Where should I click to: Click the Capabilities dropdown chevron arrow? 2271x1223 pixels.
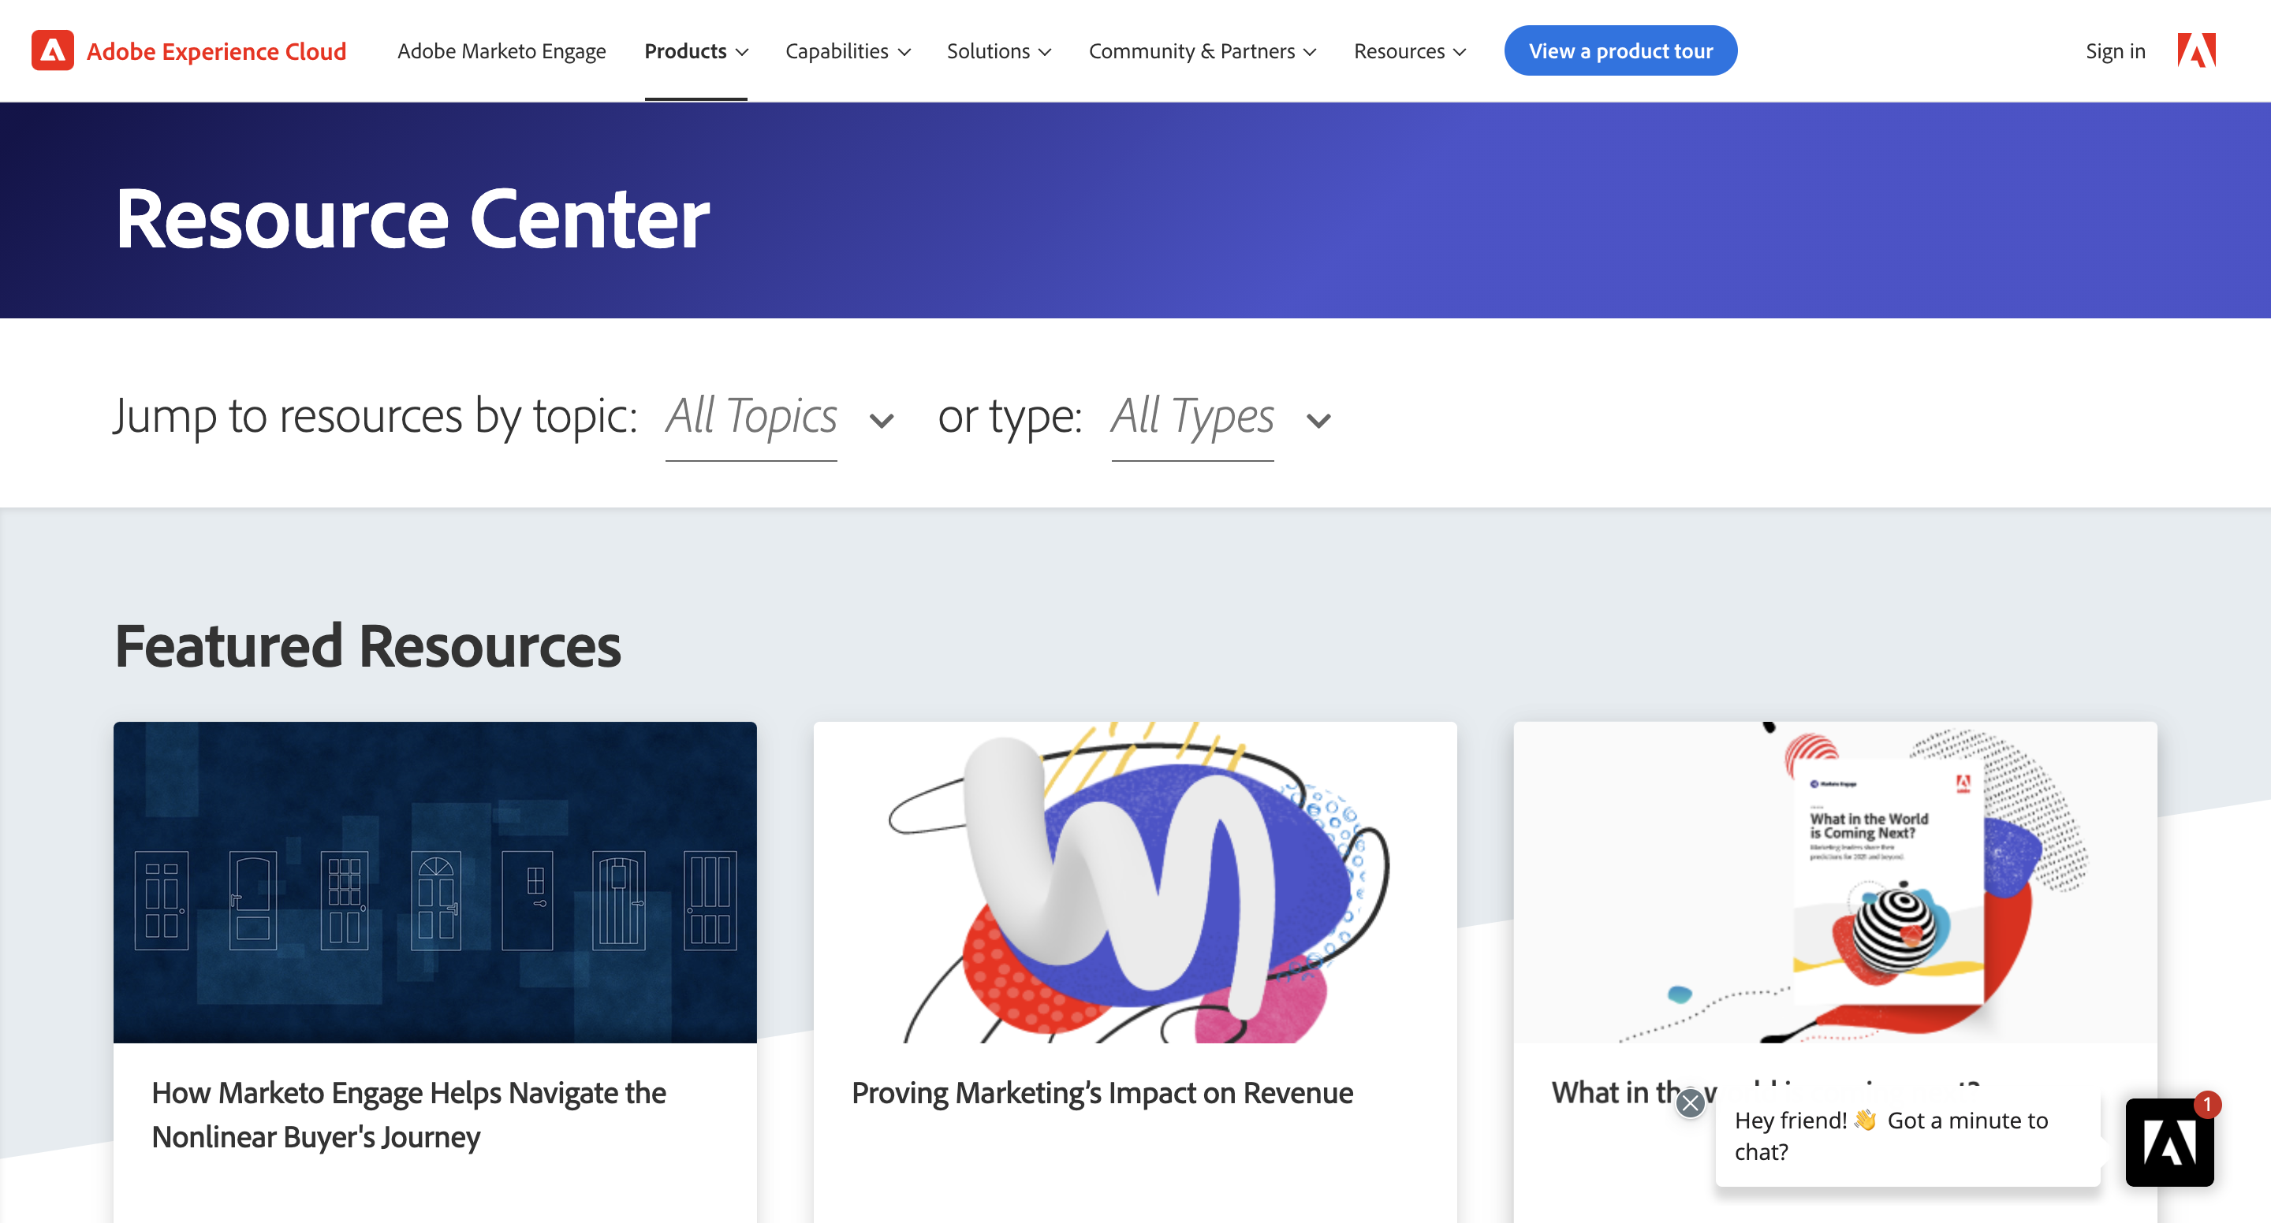(904, 51)
